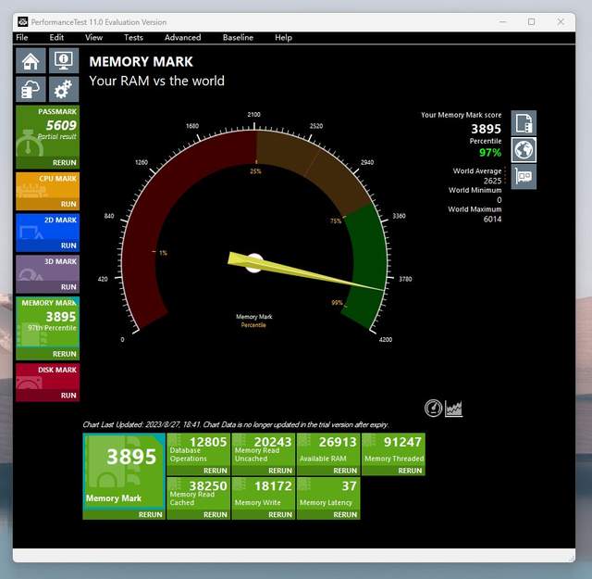Open the File menu
The width and height of the screenshot is (592, 579).
point(22,37)
